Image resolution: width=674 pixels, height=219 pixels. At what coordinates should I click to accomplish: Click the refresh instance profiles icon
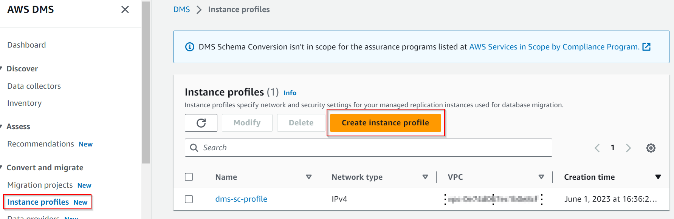tap(201, 123)
